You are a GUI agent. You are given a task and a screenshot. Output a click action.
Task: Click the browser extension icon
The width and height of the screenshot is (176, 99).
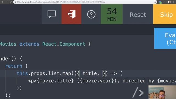(160, 2)
